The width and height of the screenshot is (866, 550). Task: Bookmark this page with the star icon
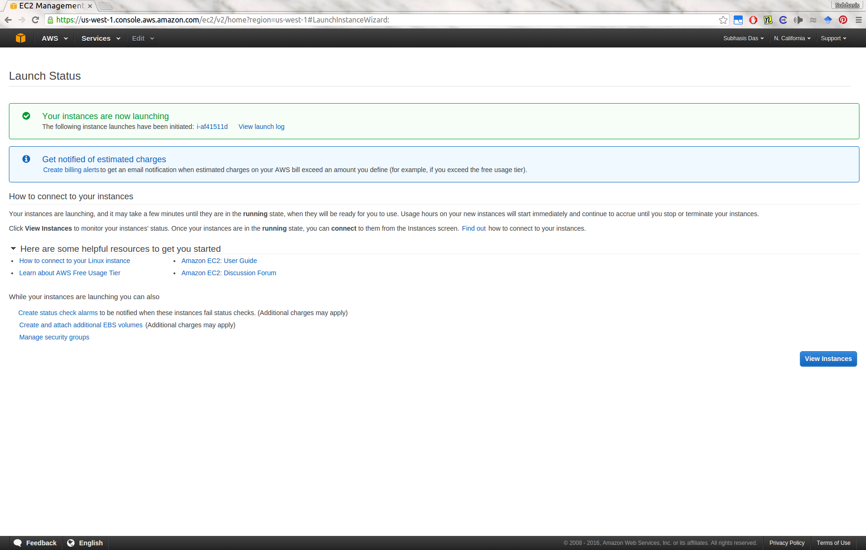[723, 20]
